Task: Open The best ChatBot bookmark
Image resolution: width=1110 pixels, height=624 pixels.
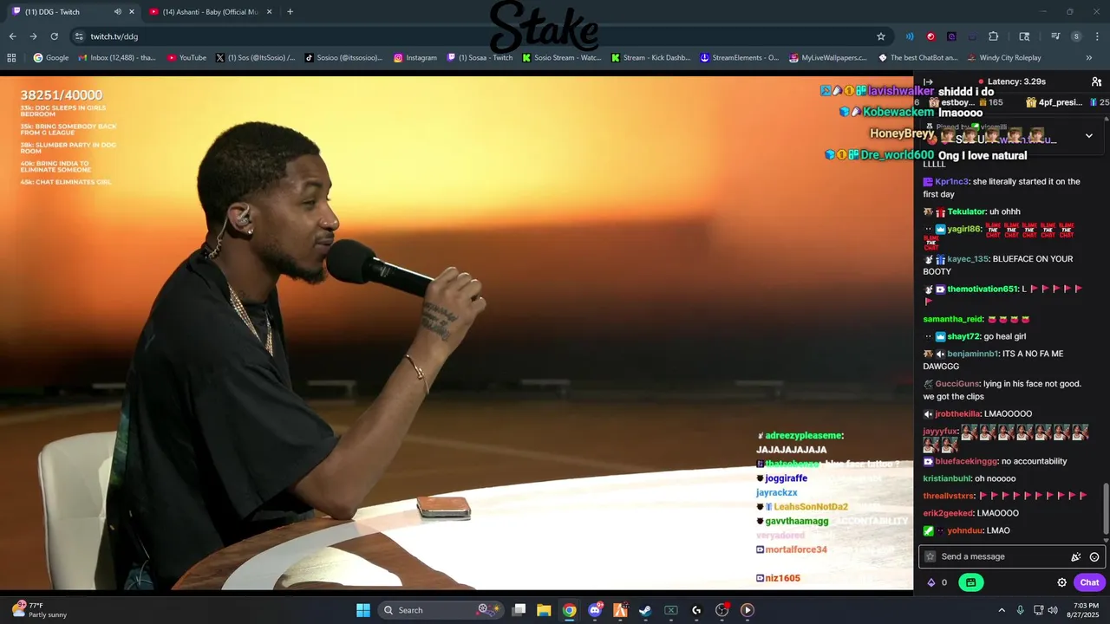Action: click(918, 58)
